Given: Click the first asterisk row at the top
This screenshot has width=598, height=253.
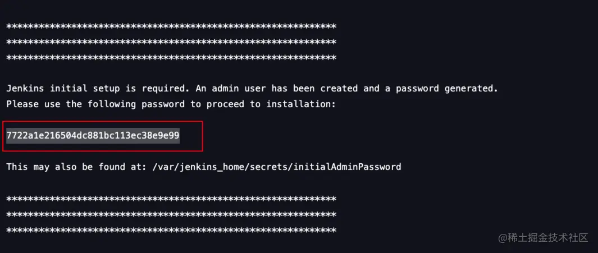Looking at the screenshot, I should click(171, 26).
